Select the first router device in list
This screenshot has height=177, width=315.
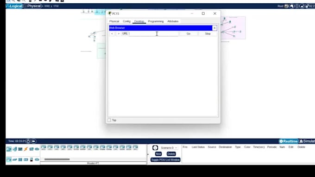coord(44,148)
